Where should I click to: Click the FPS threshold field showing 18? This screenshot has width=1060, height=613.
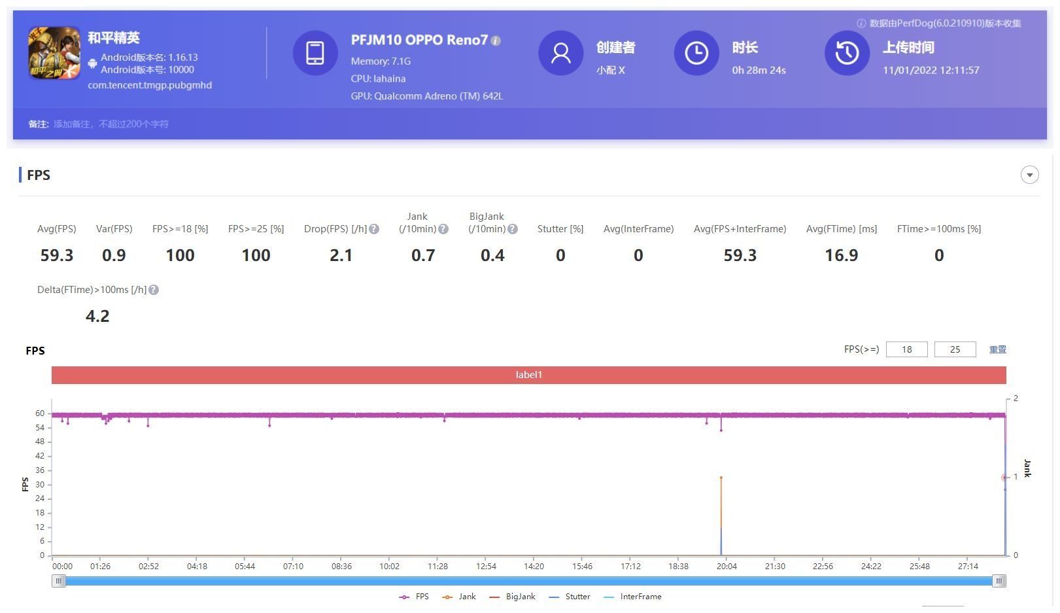[x=906, y=349]
